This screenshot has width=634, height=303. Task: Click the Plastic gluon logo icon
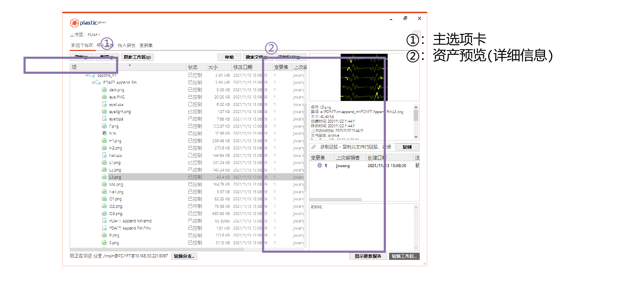74,23
